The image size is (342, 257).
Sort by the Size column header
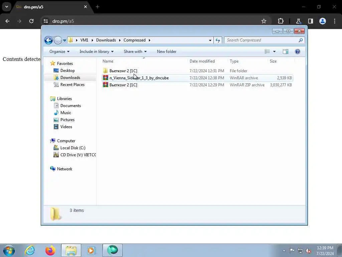pyautogui.click(x=281, y=61)
